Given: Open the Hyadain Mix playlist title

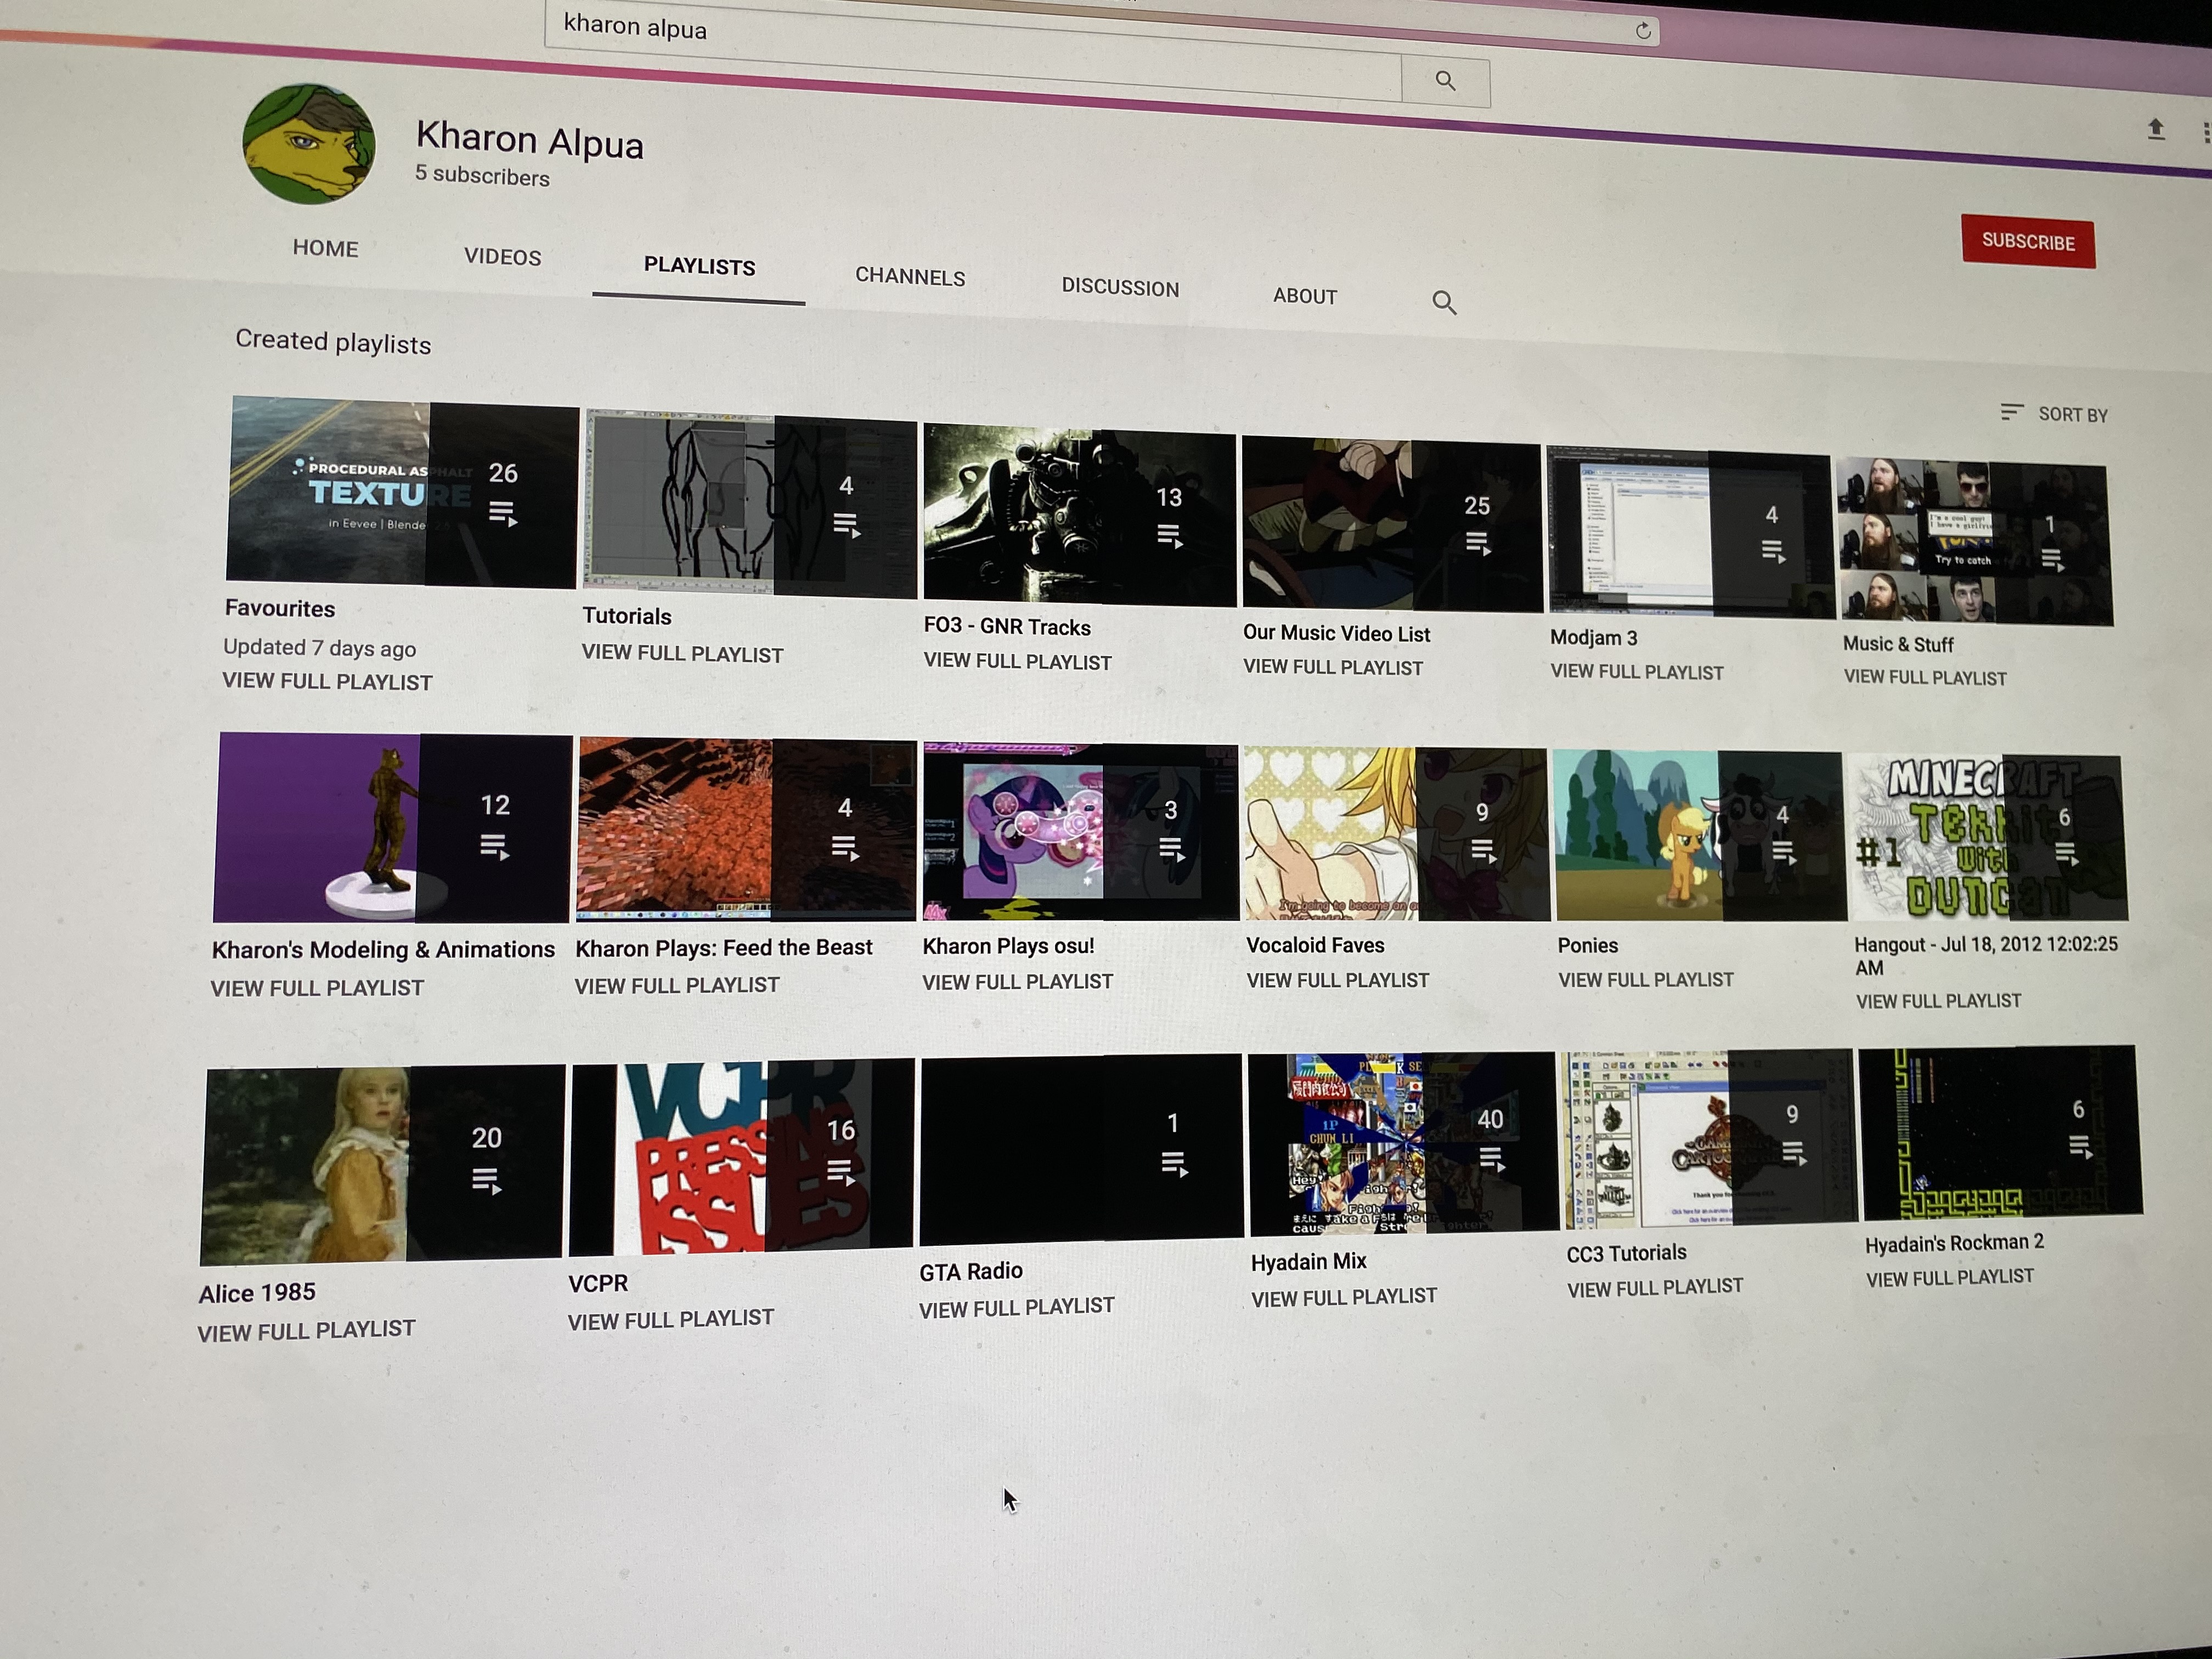Looking at the screenshot, I should click(x=1308, y=1262).
